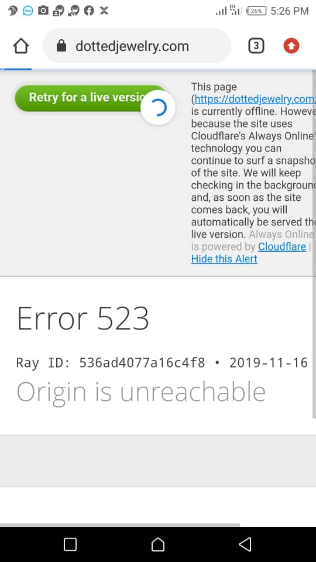Tap the Android home navigation button
The height and width of the screenshot is (562, 316).
pos(158,544)
